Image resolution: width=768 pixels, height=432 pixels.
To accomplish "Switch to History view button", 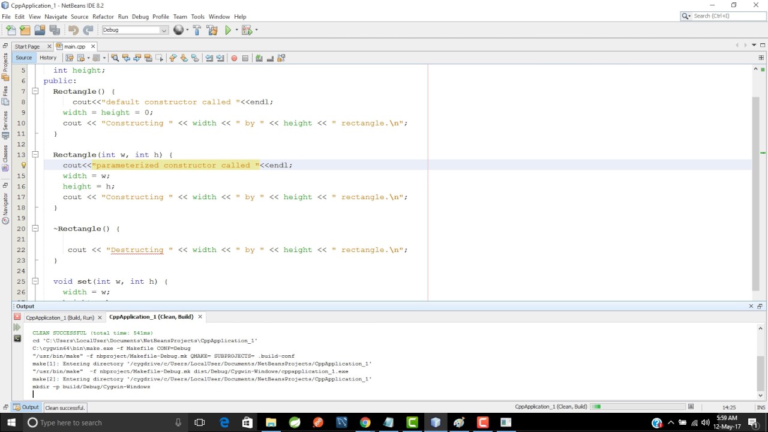I will [48, 58].
